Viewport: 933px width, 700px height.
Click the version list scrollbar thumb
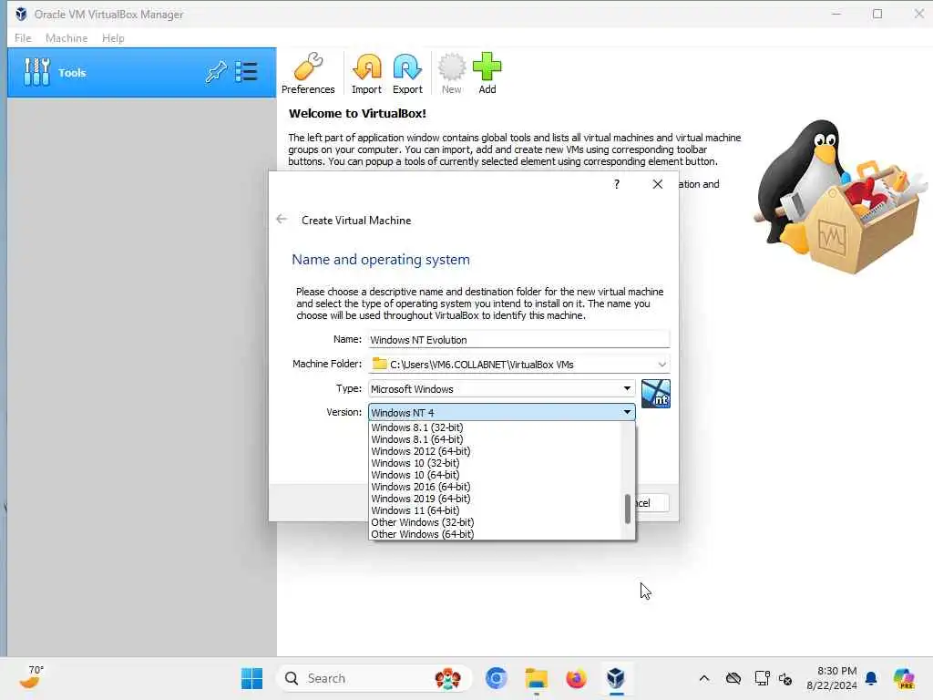(628, 510)
